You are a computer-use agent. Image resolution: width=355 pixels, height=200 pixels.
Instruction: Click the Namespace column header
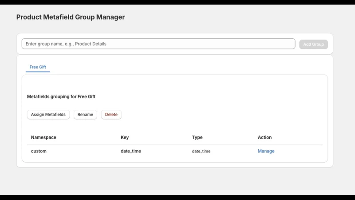[x=43, y=137]
